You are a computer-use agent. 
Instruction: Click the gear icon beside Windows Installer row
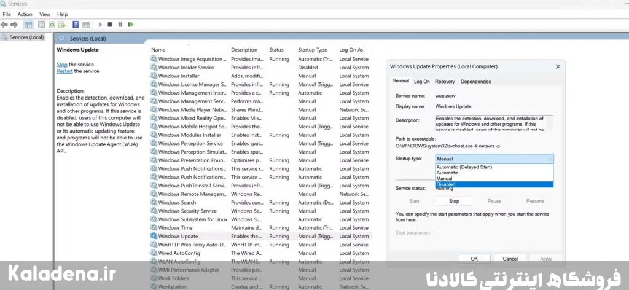click(154, 76)
